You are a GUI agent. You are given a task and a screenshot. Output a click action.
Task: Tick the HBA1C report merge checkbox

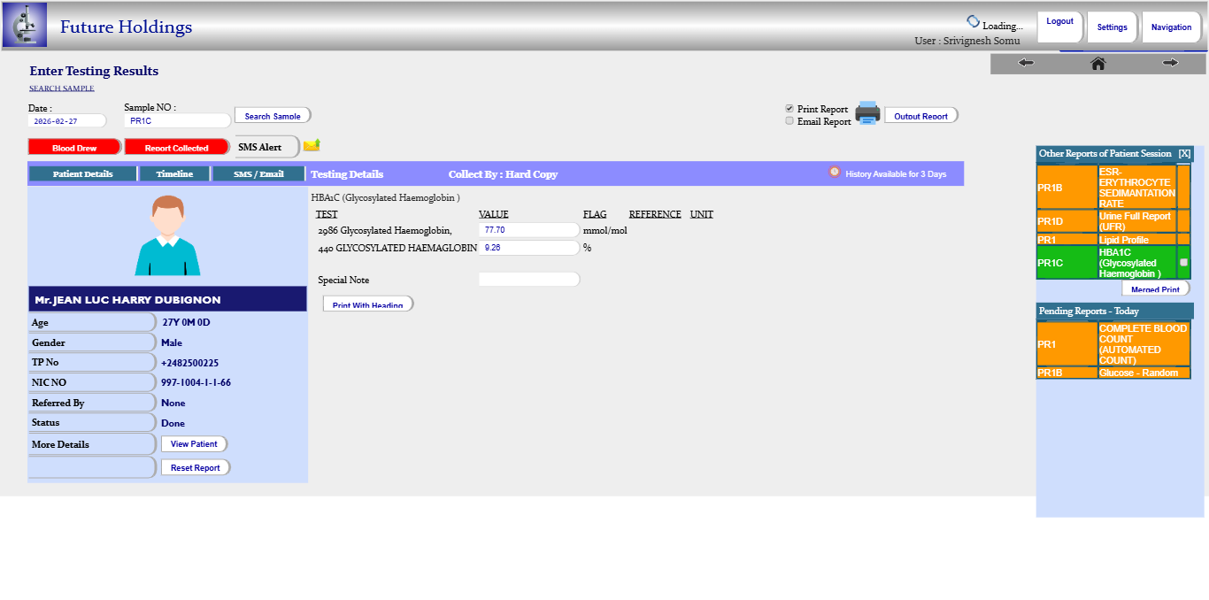pos(1183,262)
